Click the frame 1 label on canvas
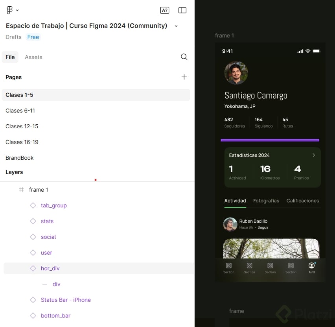This screenshot has width=335, height=327. (x=225, y=35)
